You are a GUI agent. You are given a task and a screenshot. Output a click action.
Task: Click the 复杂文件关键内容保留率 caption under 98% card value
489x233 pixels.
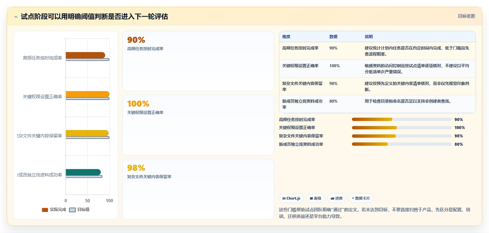point(149,177)
